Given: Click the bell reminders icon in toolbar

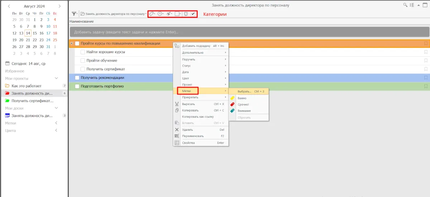Looking at the screenshot, I should click(x=186, y=14).
